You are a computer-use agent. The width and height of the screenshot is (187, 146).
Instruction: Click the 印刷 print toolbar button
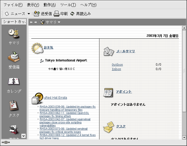click(60, 14)
